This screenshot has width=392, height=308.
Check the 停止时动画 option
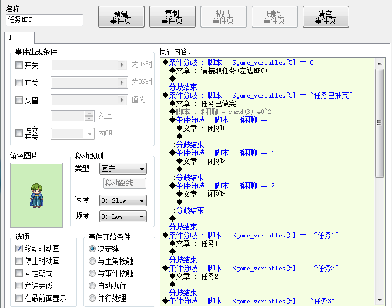pyautogui.click(x=19, y=261)
